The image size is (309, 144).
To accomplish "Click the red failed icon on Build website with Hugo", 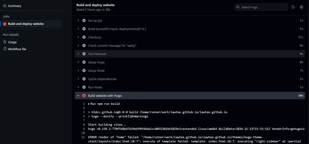I will (x=84, y=96).
